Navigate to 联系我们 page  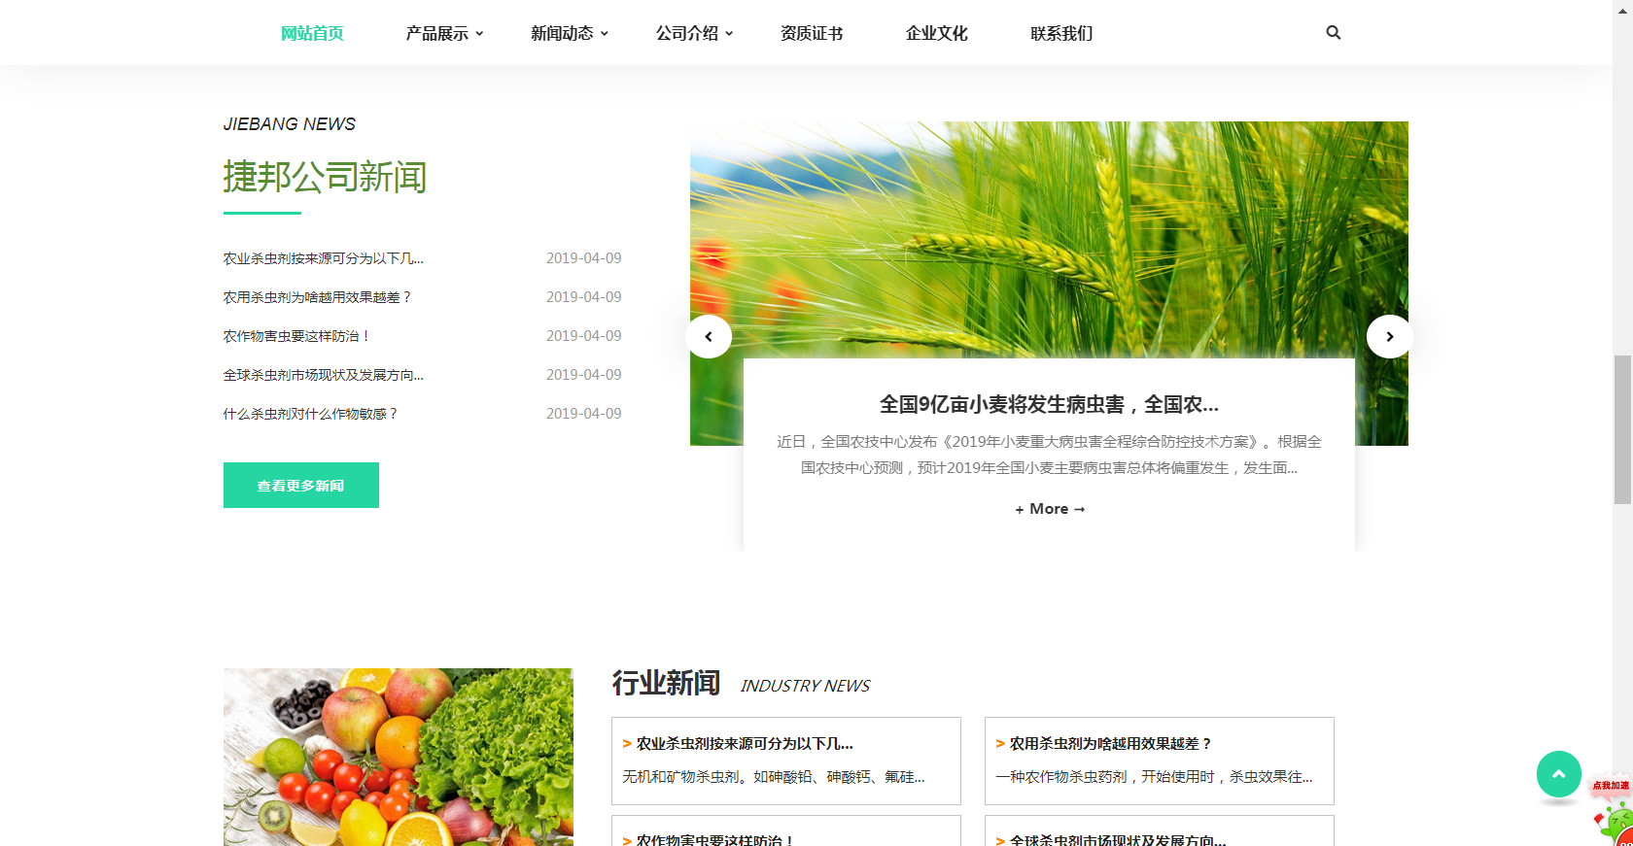1061,34
